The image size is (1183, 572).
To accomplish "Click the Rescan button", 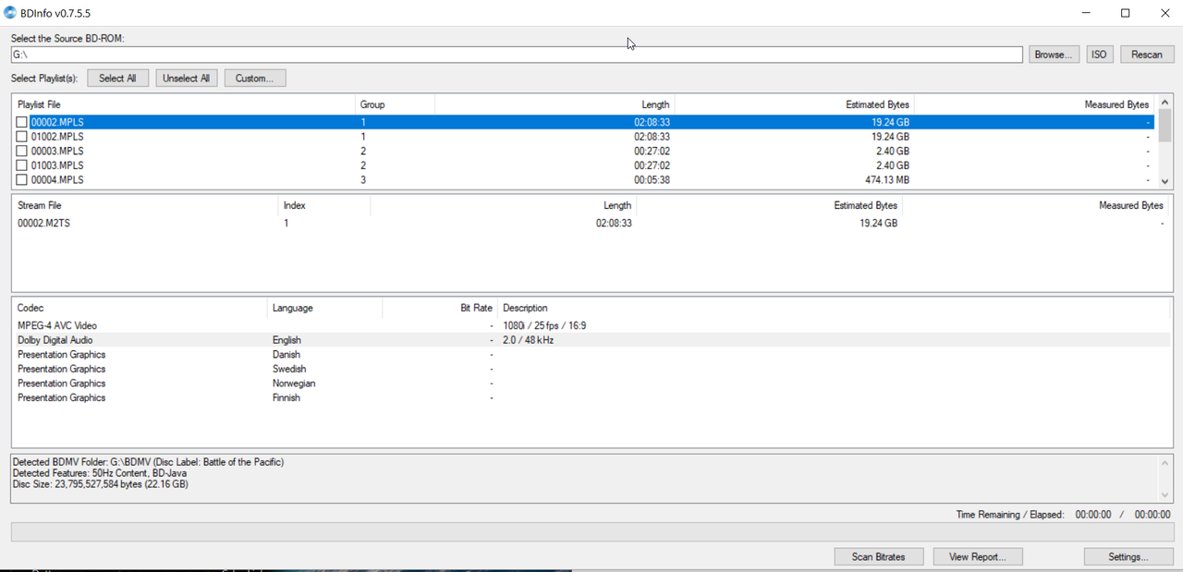I will pos(1147,55).
